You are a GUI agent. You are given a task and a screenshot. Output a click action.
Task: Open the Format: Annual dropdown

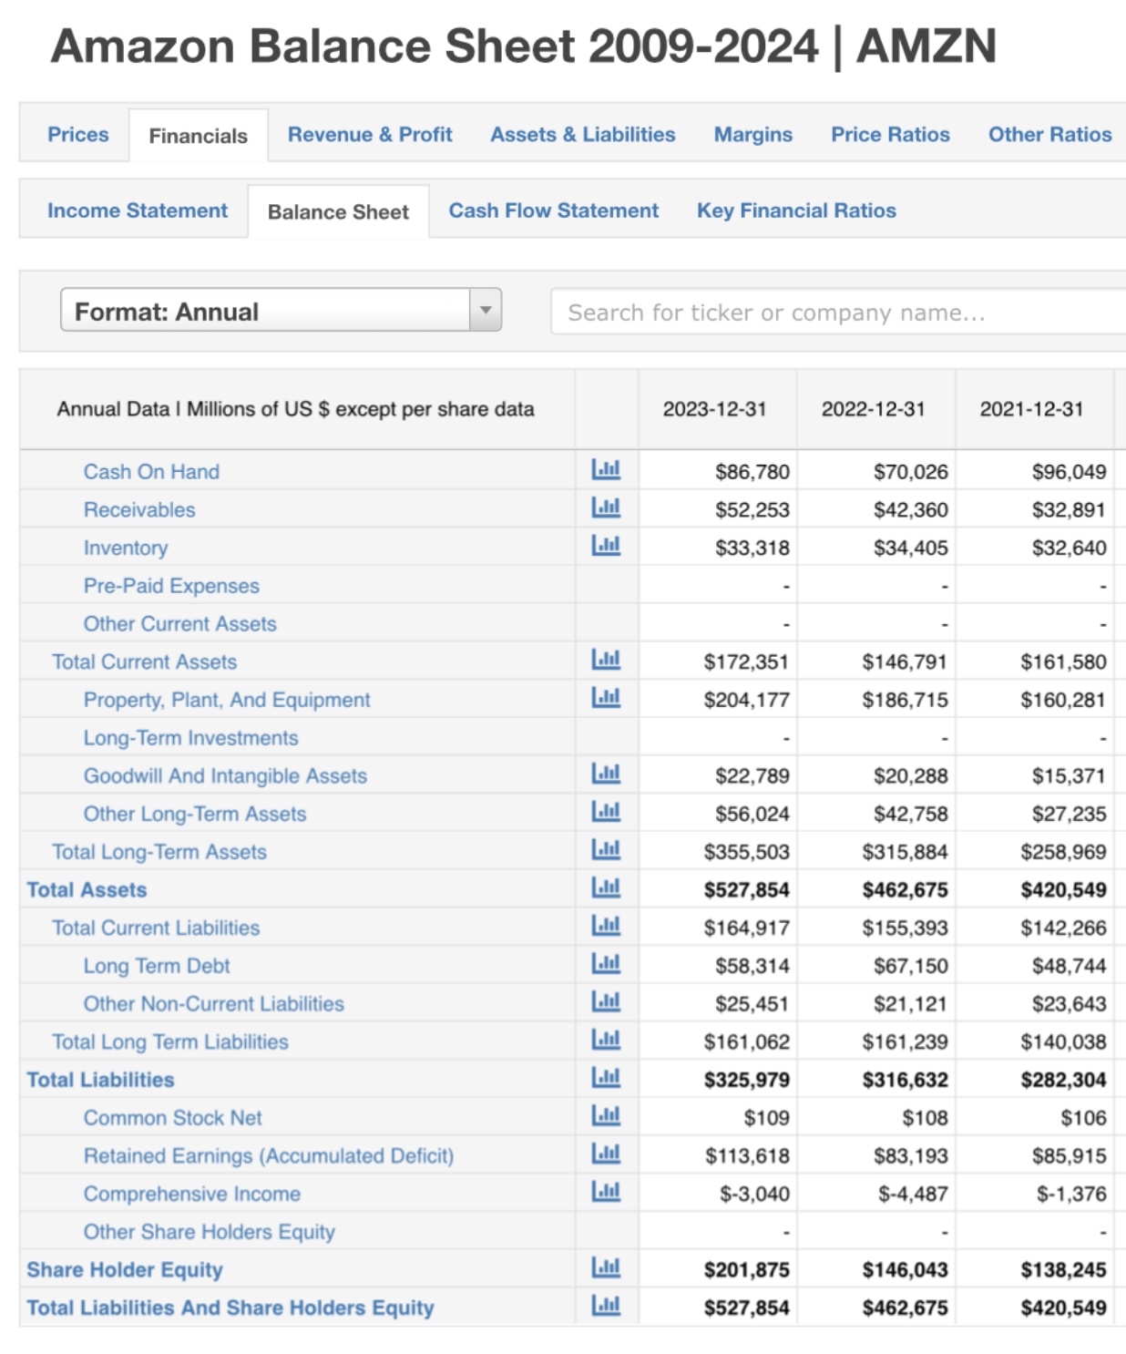pyautogui.click(x=281, y=310)
